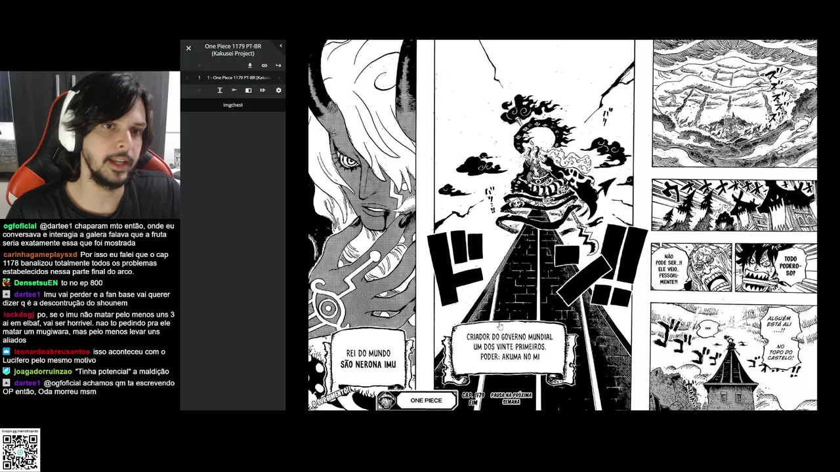Click the share arrow icon in the sidebar
This screenshot has width=840, height=472.
pyautogui.click(x=278, y=66)
